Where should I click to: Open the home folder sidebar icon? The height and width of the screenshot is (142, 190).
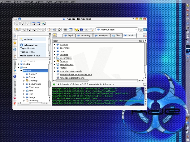pos(15,56)
